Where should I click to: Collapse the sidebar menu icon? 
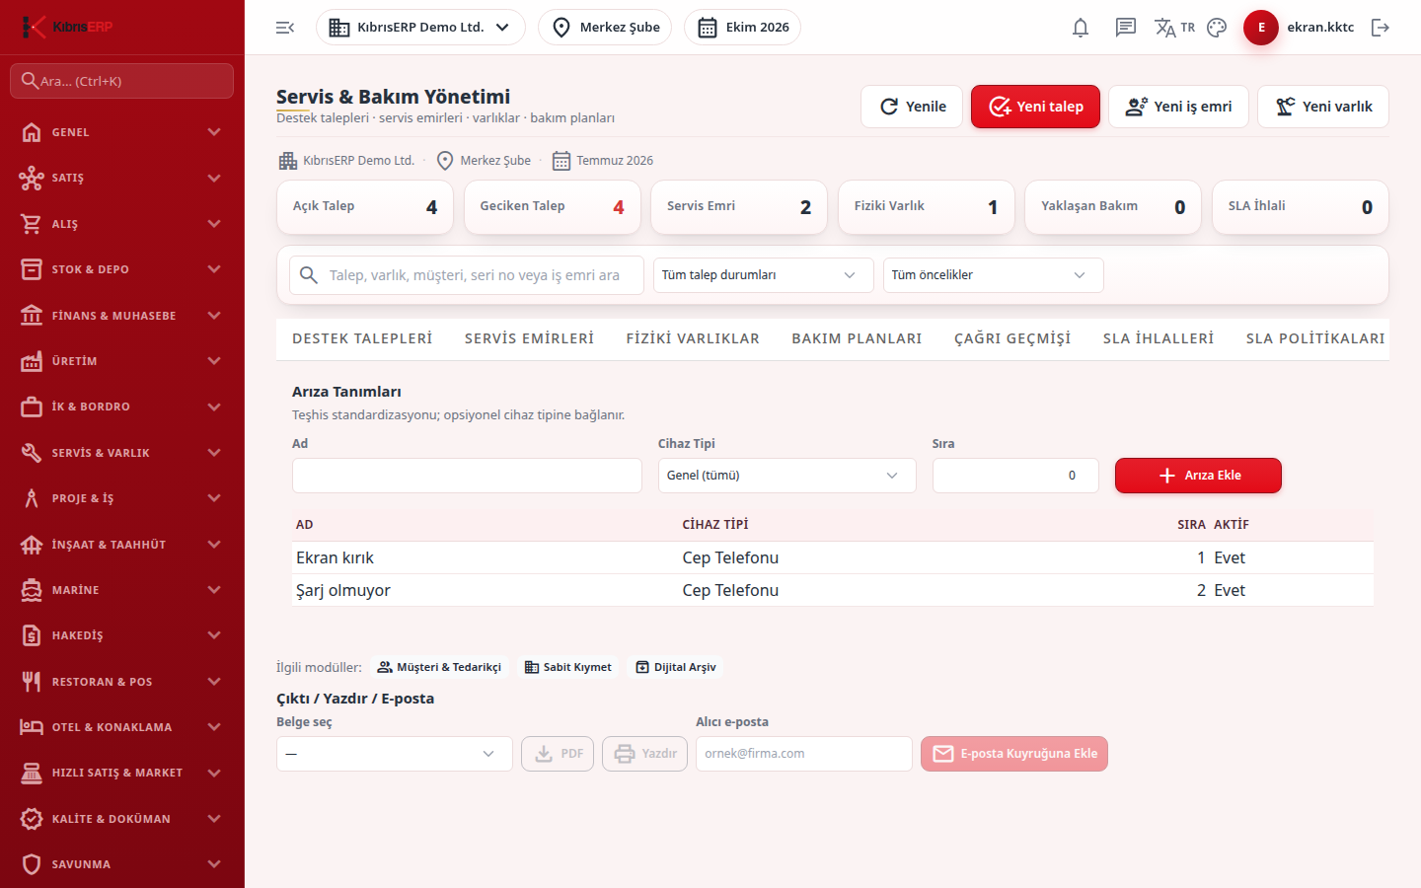pos(285,28)
